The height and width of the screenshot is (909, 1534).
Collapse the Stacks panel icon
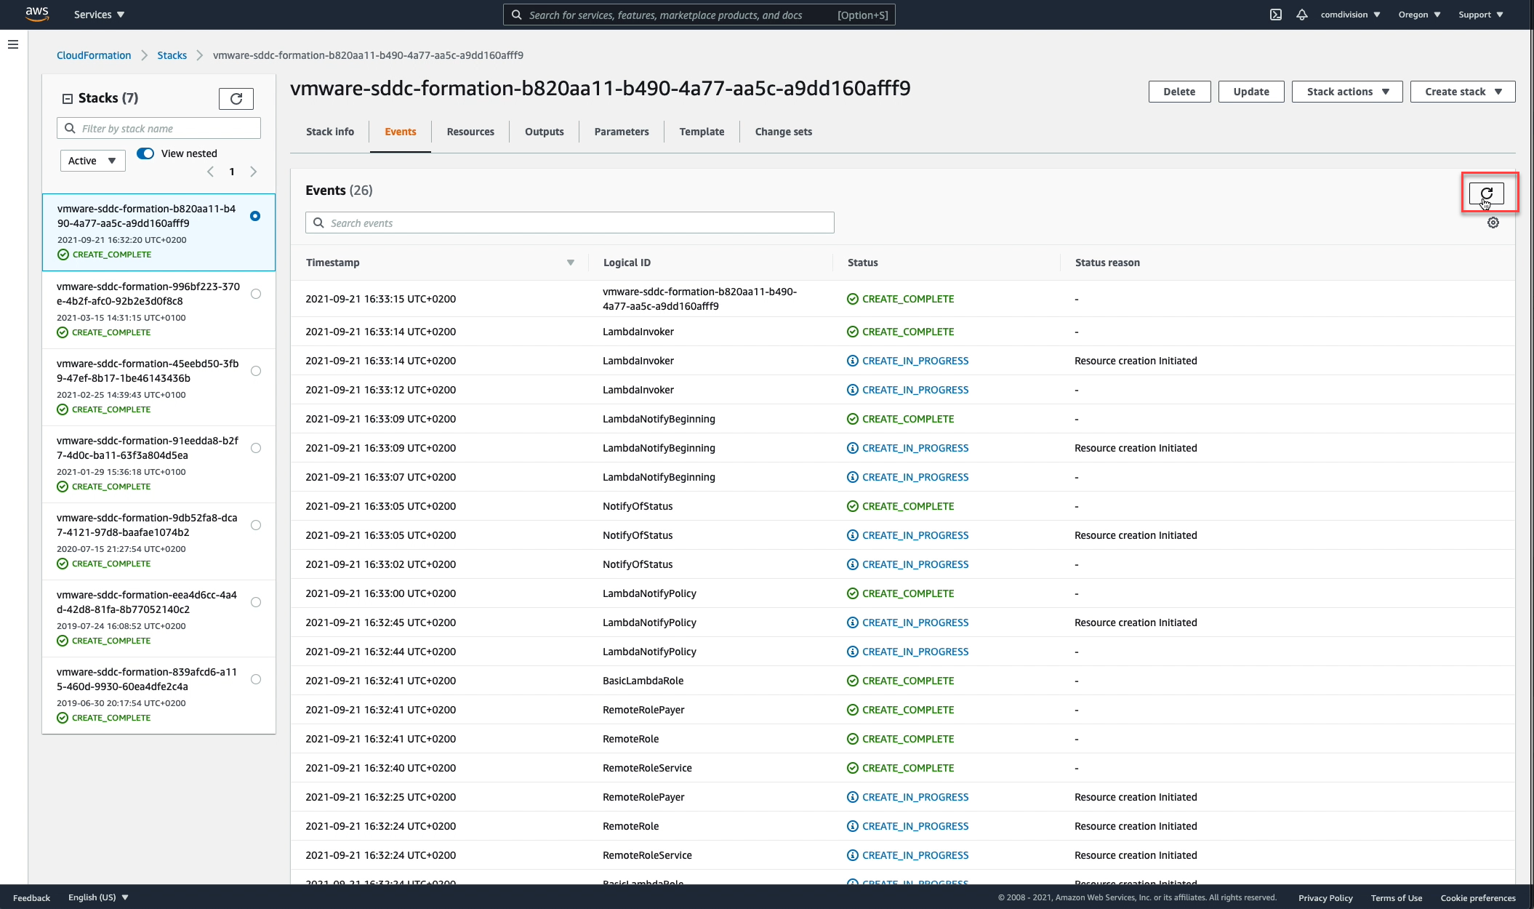coord(68,99)
